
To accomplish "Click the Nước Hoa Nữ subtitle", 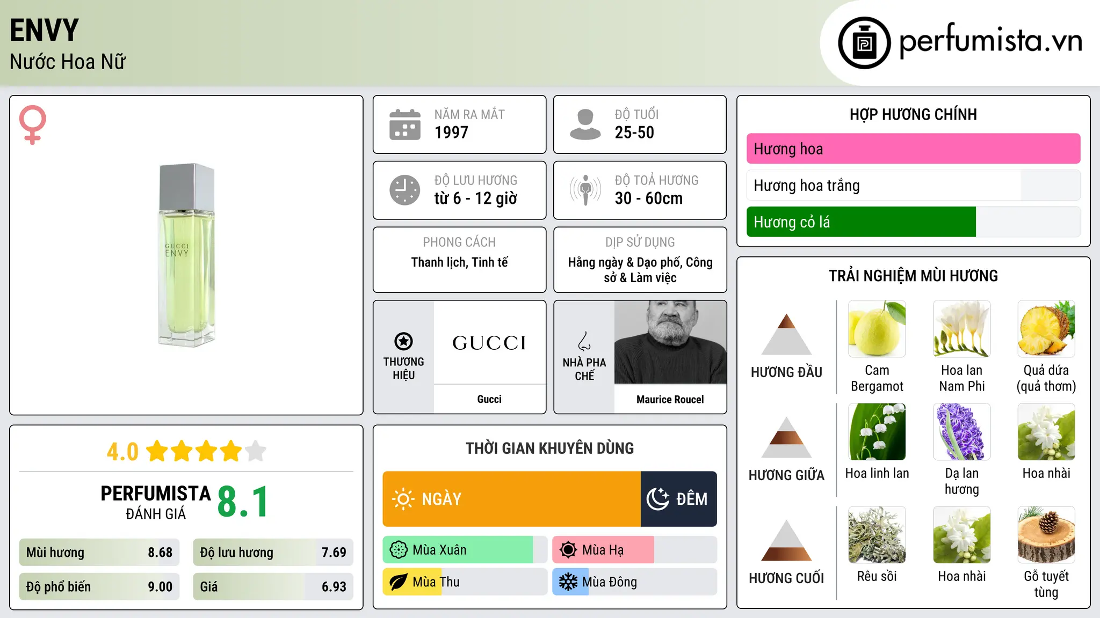I will [x=68, y=62].
